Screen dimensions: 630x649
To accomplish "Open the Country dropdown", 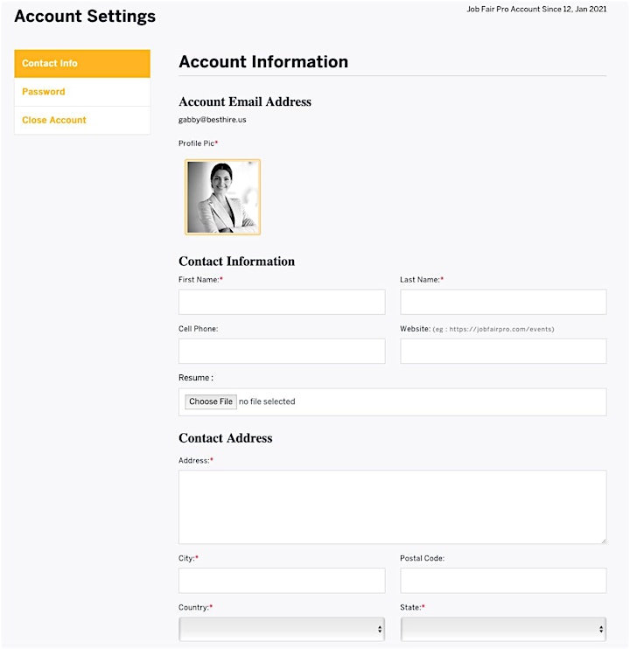I will click(282, 629).
